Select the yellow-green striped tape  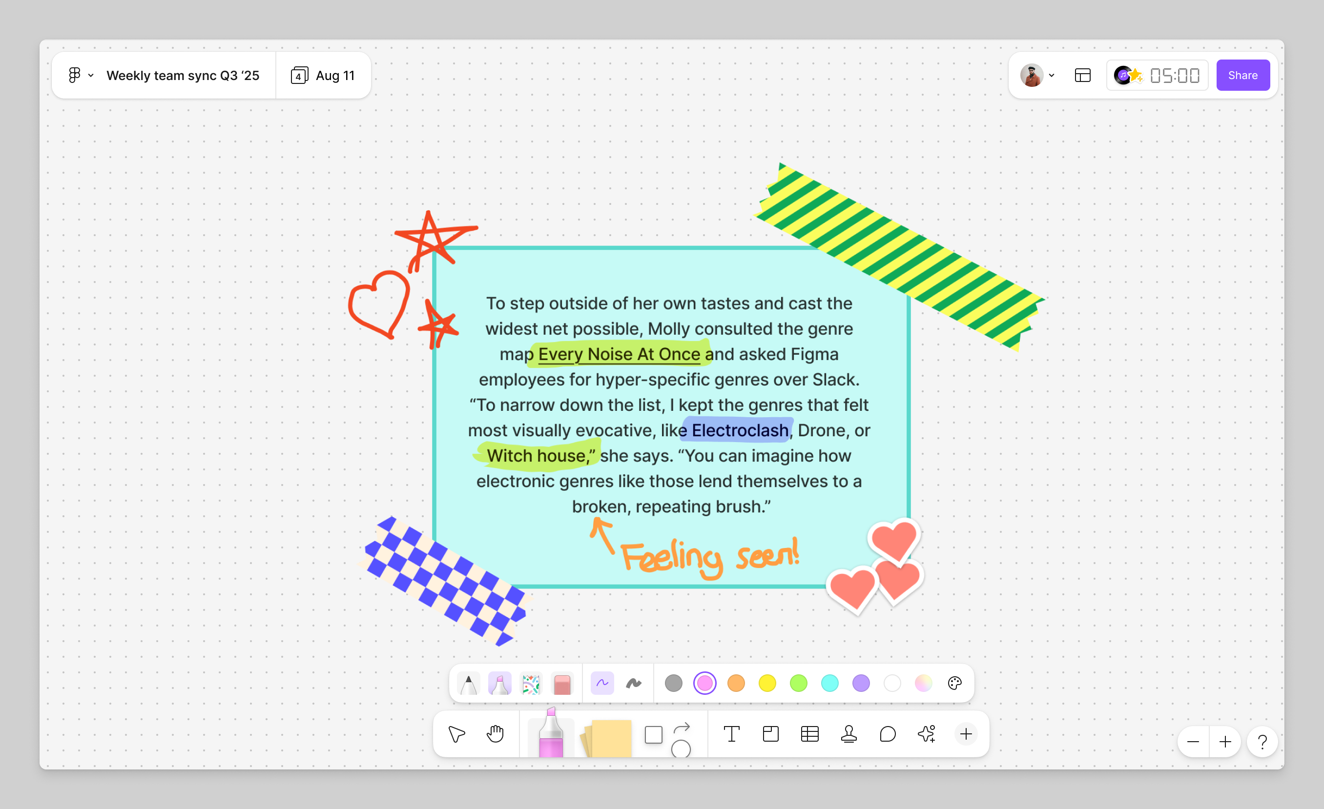(x=898, y=257)
